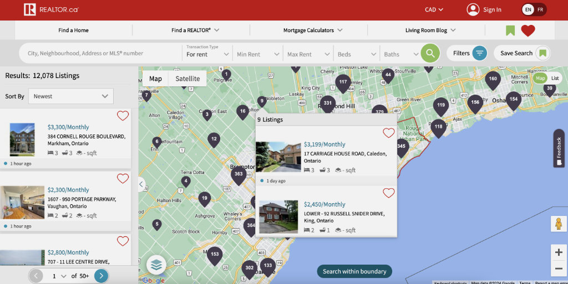Screen dimensions: 568x284
Task: Open the Sort By Newest dropdown
Action: (71, 96)
